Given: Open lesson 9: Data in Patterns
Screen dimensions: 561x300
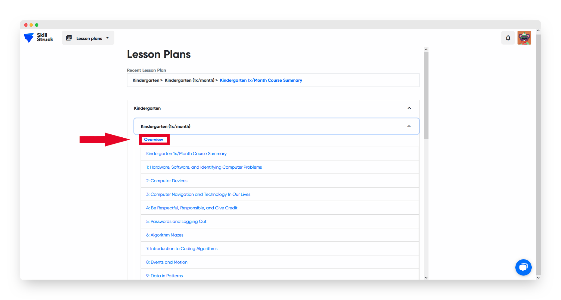Looking at the screenshot, I should tap(164, 276).
